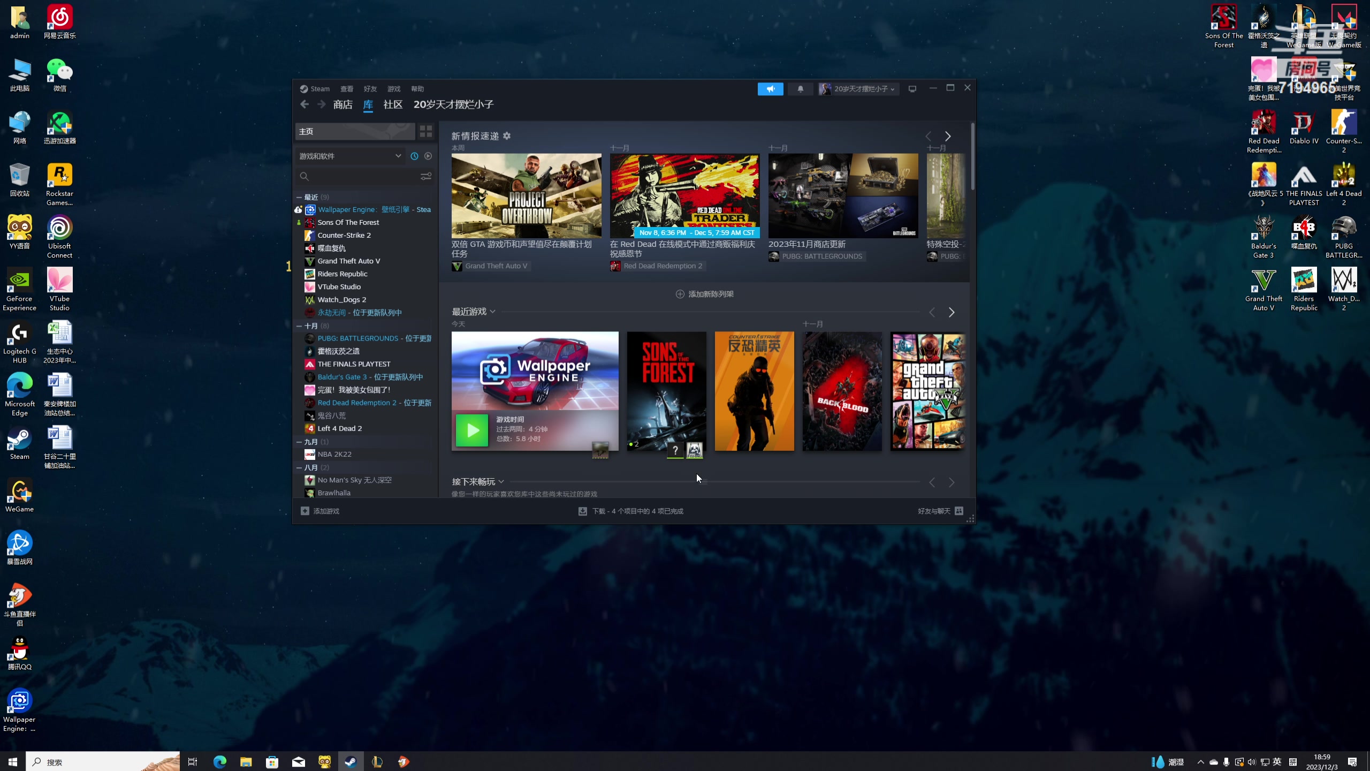
Task: Click the library search field
Action: coord(359,176)
